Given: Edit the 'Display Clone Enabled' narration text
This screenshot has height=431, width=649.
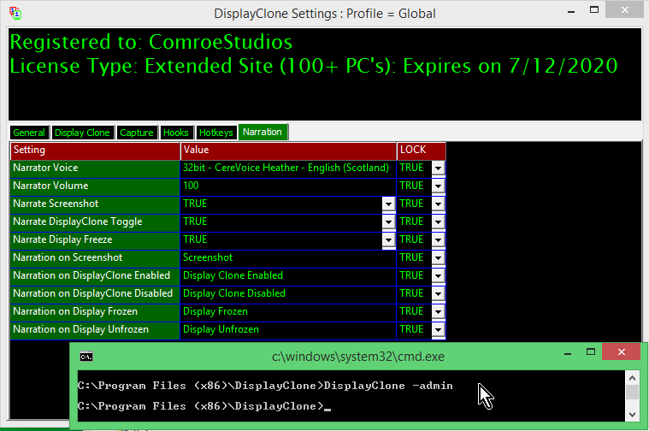Looking at the screenshot, I should tap(288, 275).
